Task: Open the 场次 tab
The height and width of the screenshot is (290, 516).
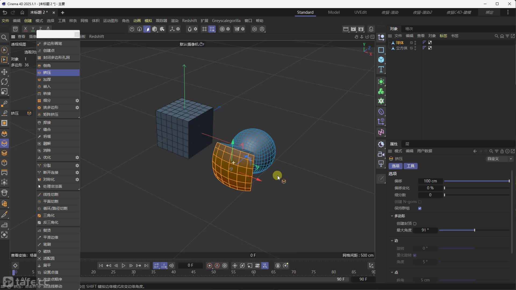Action: pos(409,29)
